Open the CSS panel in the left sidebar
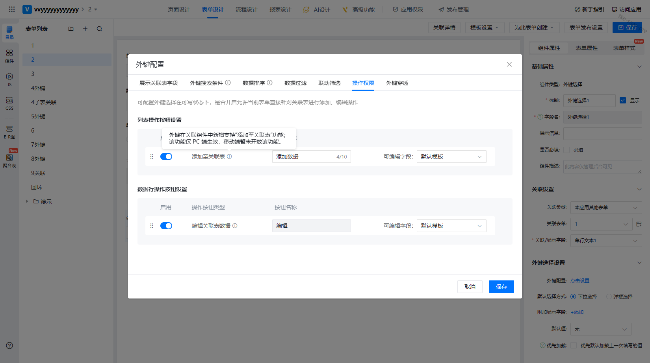650x363 pixels. tap(9, 103)
